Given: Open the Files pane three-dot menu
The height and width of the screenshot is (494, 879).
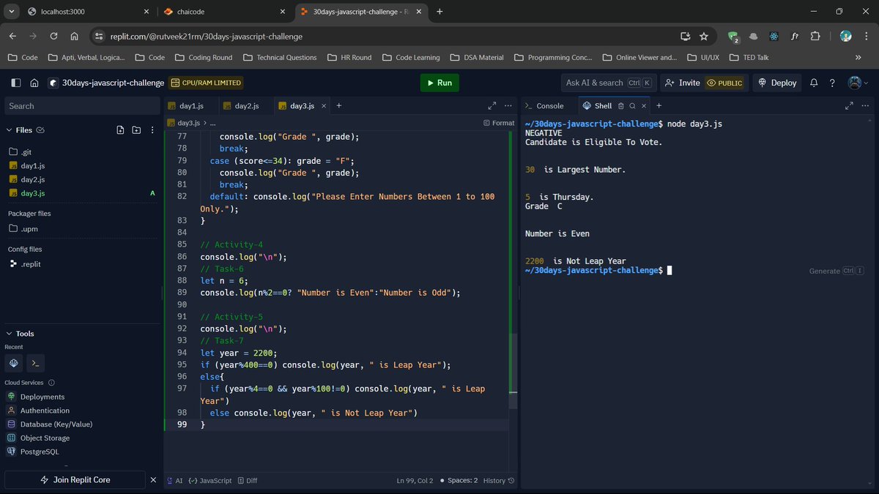Looking at the screenshot, I should pos(152,130).
